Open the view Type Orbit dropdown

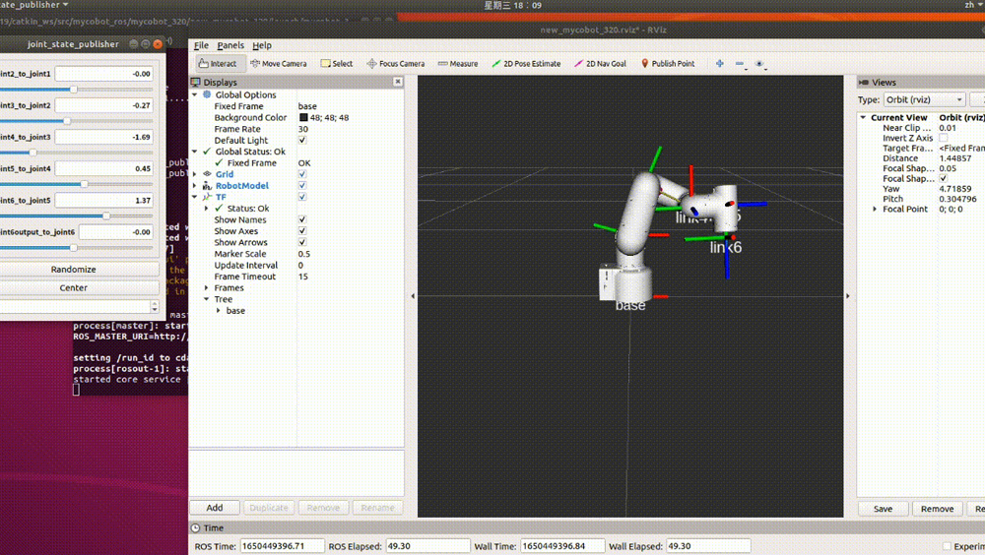click(924, 99)
